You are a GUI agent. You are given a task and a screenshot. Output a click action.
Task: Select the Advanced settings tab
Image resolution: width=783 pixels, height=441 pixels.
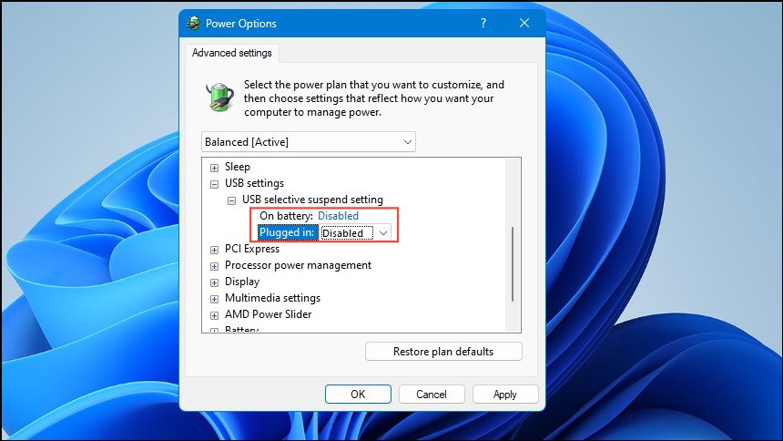click(231, 53)
